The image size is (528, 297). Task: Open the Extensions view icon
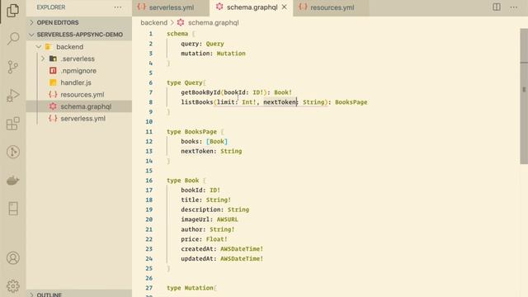13,124
